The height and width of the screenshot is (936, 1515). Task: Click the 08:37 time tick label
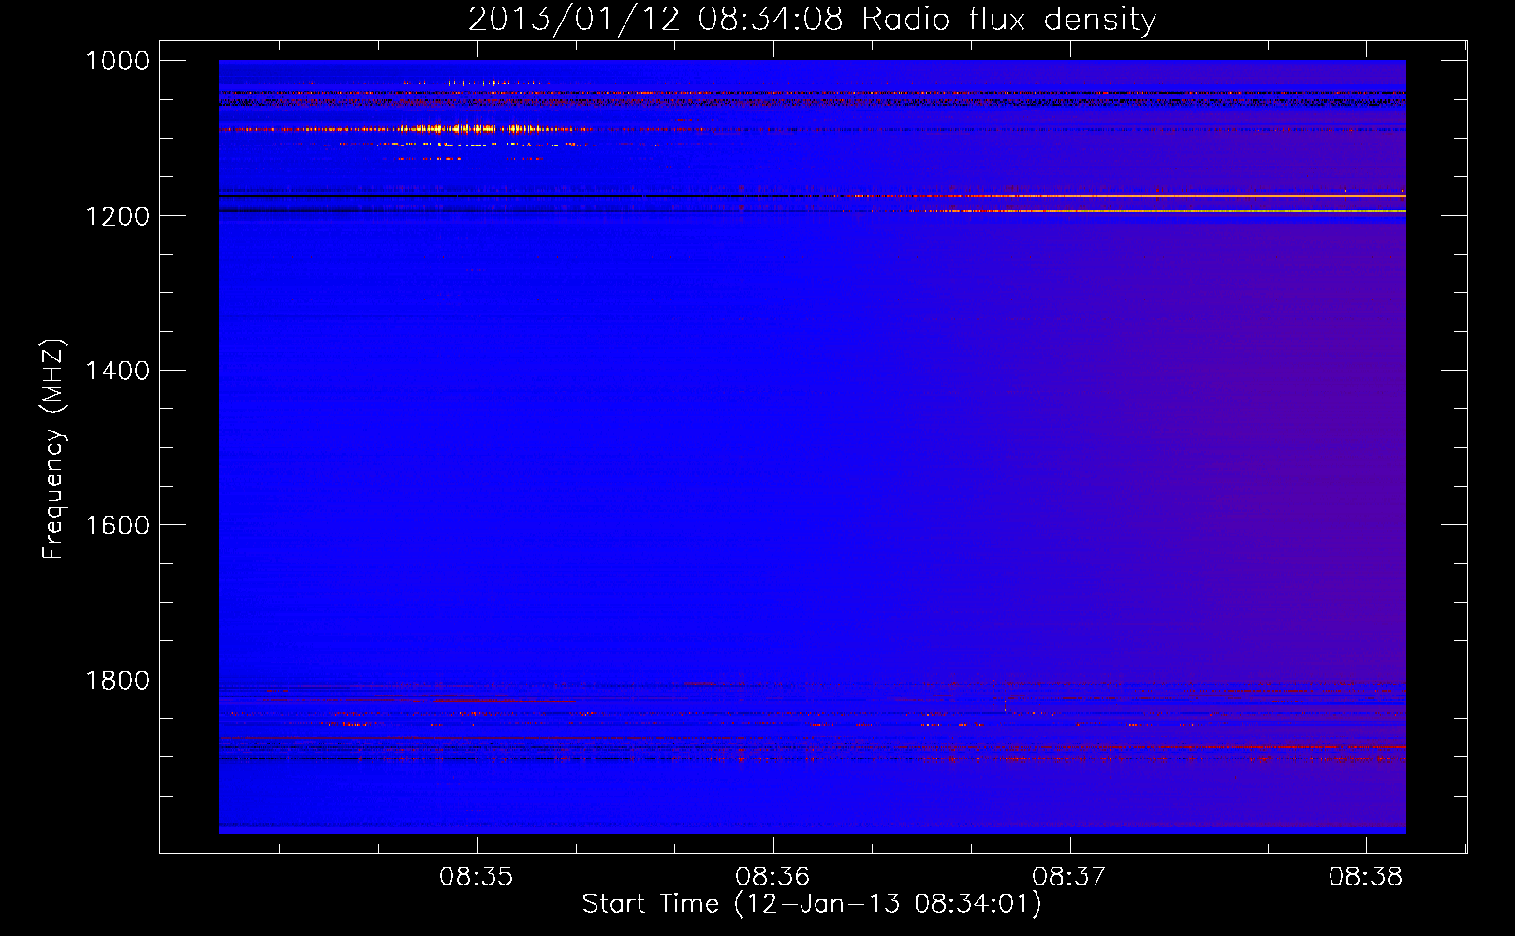[x=1069, y=877]
